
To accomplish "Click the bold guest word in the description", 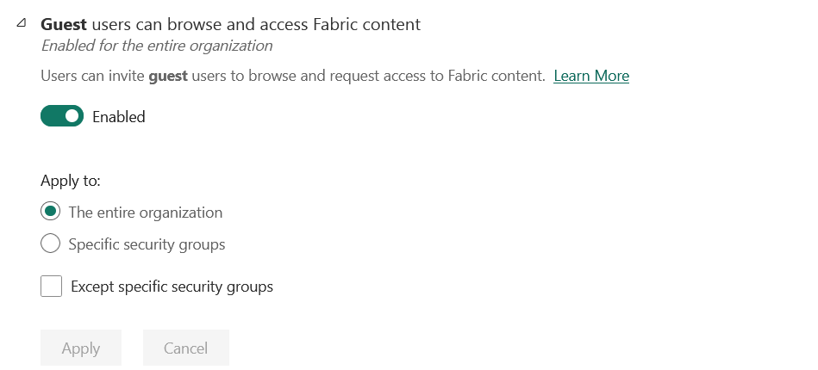I will [169, 76].
